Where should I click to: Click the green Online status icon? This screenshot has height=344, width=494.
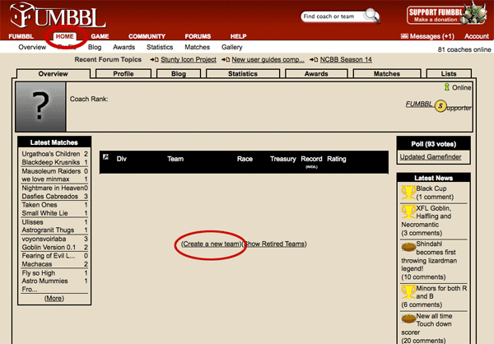447,87
